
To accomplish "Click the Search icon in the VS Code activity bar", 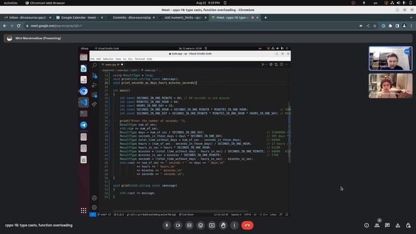I will click(x=94, y=65).
